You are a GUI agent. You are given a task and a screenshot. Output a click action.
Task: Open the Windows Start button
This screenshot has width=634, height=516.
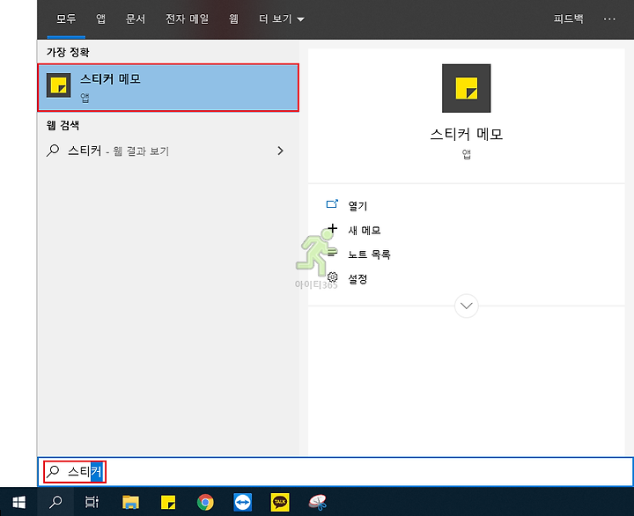click(18, 502)
